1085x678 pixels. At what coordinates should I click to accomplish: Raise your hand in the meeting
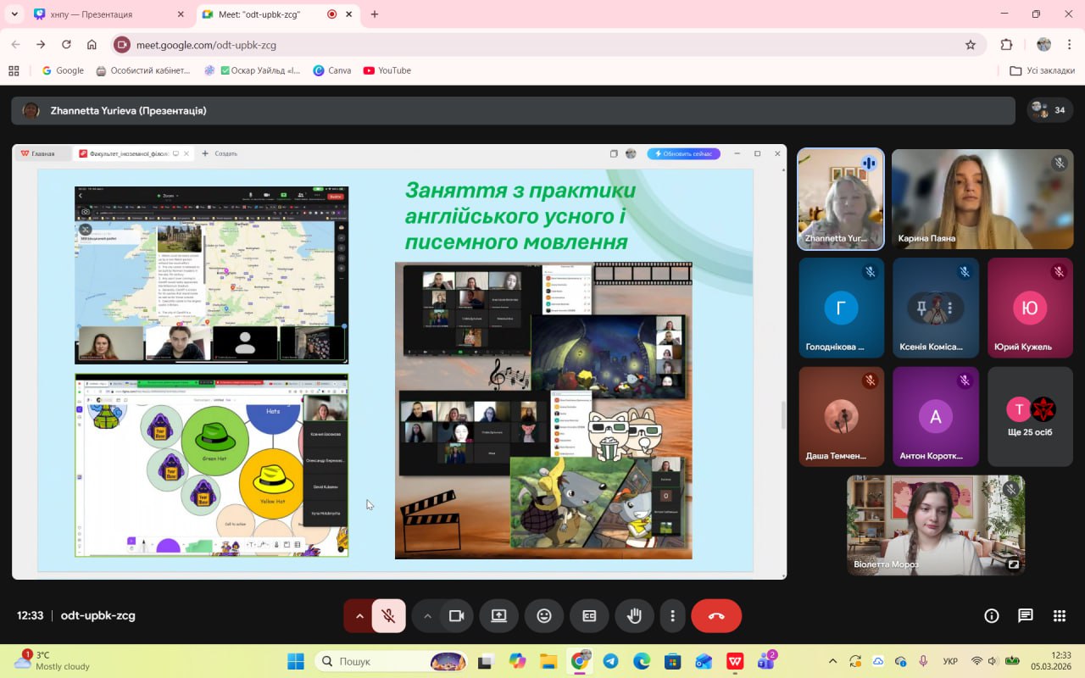(x=634, y=616)
